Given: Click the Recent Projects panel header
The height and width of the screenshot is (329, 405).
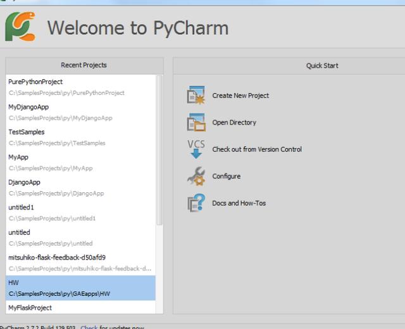Looking at the screenshot, I should click(x=84, y=65).
